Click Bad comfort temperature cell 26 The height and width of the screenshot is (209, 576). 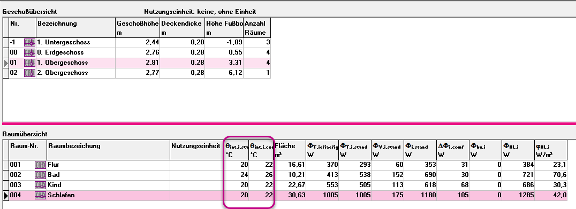pyautogui.click(x=261, y=175)
